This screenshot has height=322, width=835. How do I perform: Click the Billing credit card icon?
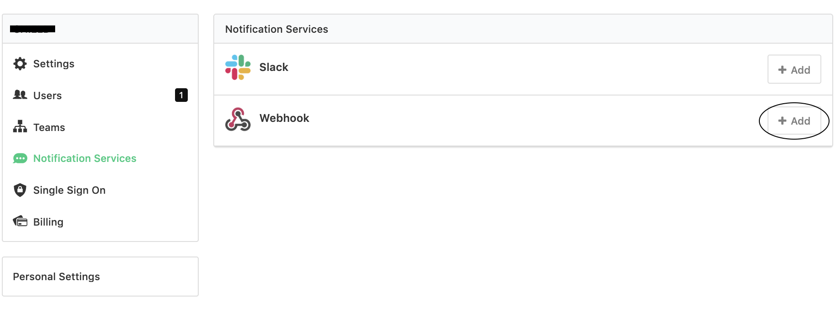(x=20, y=221)
